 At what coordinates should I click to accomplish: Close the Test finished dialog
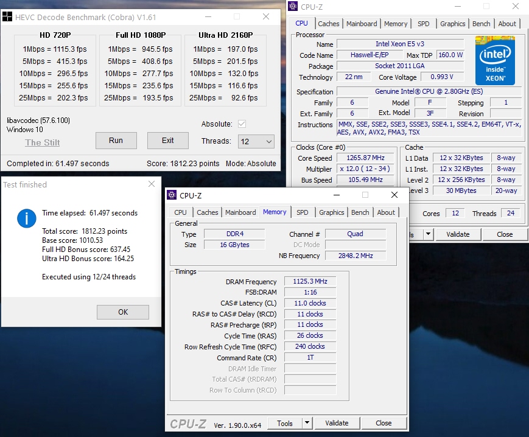[152, 184]
